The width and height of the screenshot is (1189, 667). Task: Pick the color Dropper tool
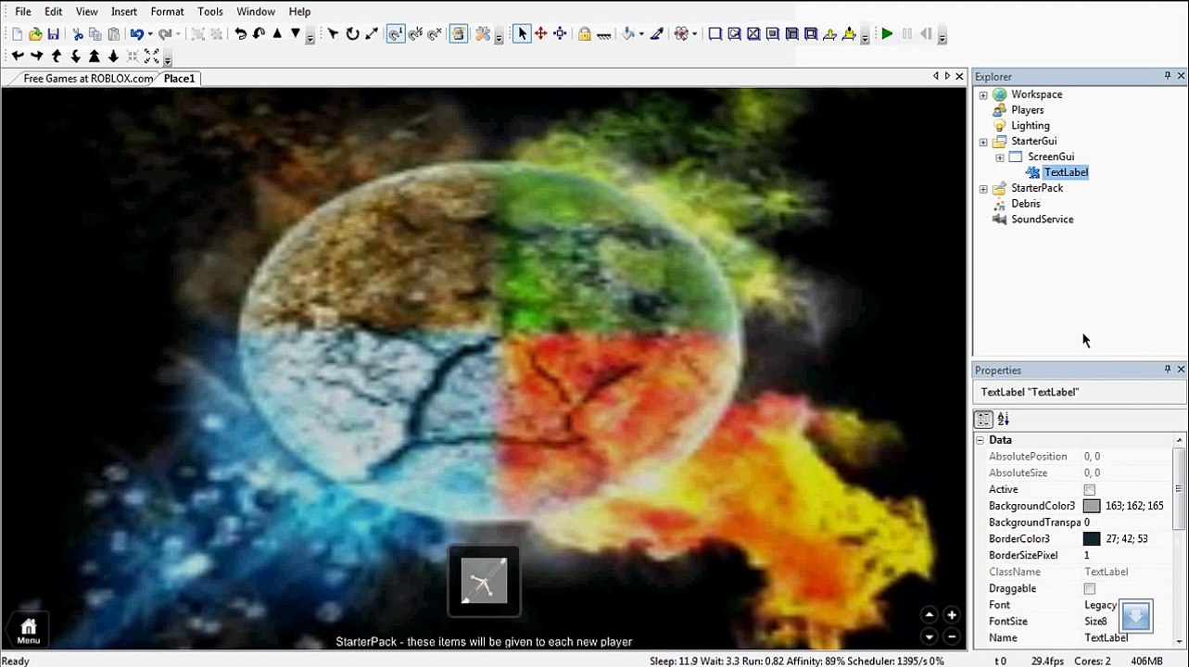point(657,34)
